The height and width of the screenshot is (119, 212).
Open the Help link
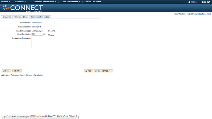pyautogui.click(x=188, y=14)
